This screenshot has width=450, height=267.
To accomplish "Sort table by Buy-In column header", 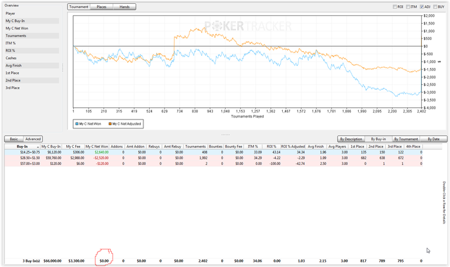I will [22, 146].
